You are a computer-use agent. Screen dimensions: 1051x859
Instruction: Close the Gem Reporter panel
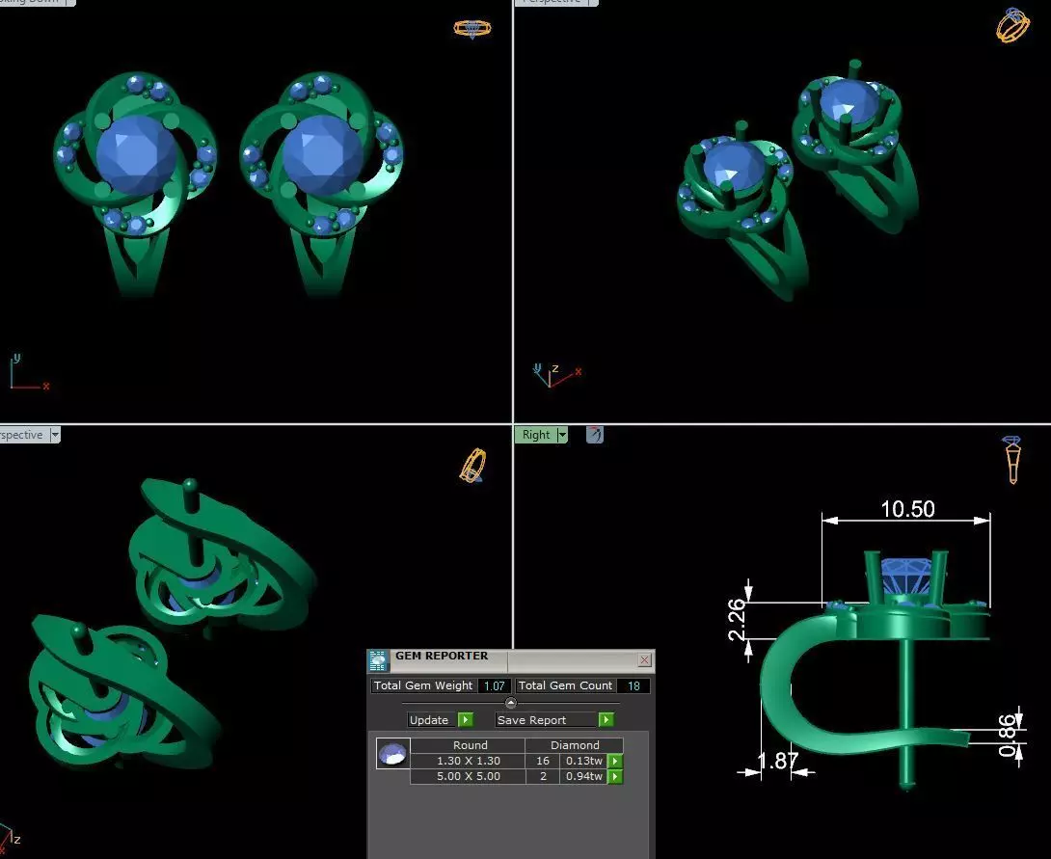644,660
